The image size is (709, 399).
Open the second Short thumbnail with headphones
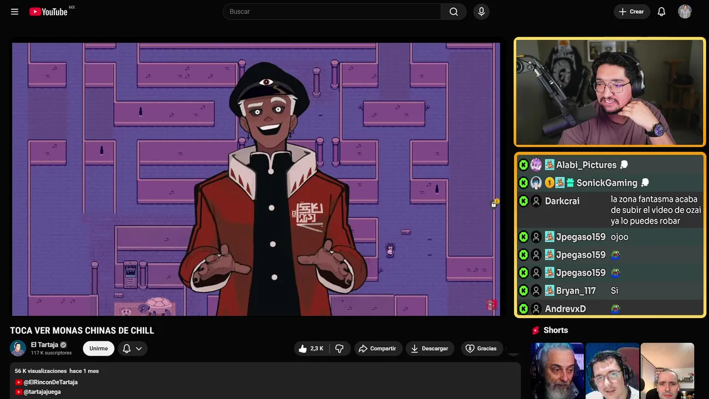612,371
